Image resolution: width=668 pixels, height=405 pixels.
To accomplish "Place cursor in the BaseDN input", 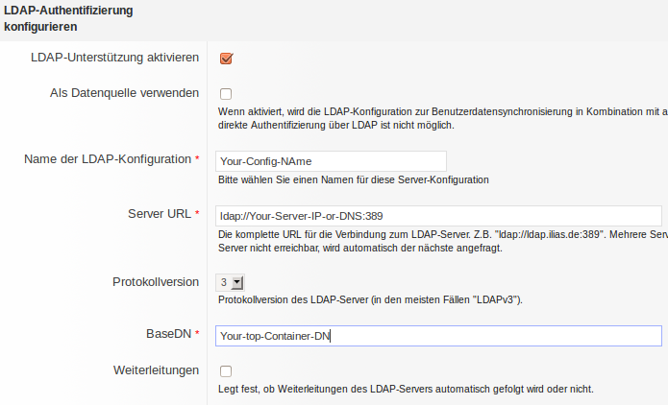I will tap(439, 336).
